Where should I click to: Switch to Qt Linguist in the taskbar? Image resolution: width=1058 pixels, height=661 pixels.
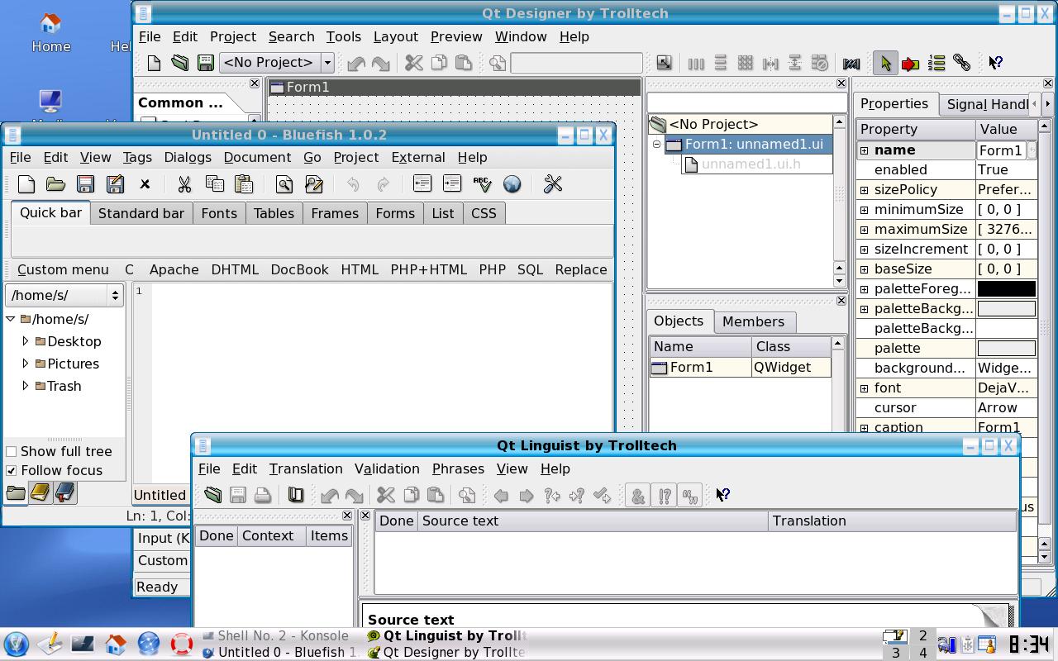pos(447,635)
